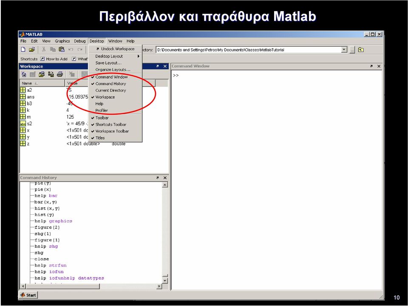This screenshot has width=408, height=306.
Task: Click the abc string icon beside s2
Action: click(x=23, y=124)
